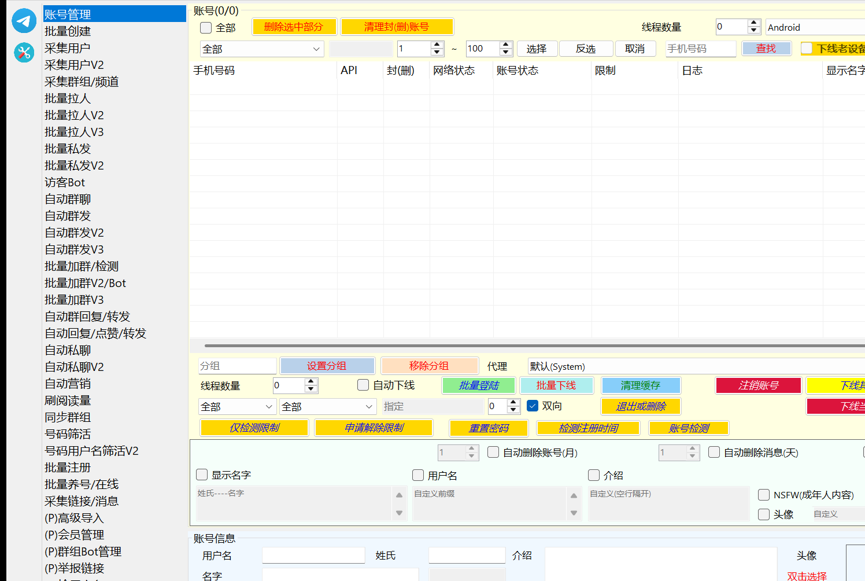
Task: Click the account table horizontal scrollbar
Action: point(535,345)
